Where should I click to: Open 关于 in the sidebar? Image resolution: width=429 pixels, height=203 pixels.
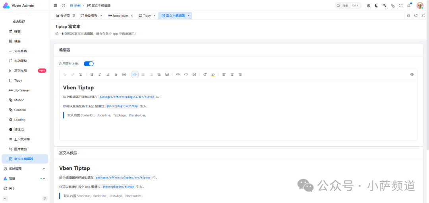(x=25, y=188)
